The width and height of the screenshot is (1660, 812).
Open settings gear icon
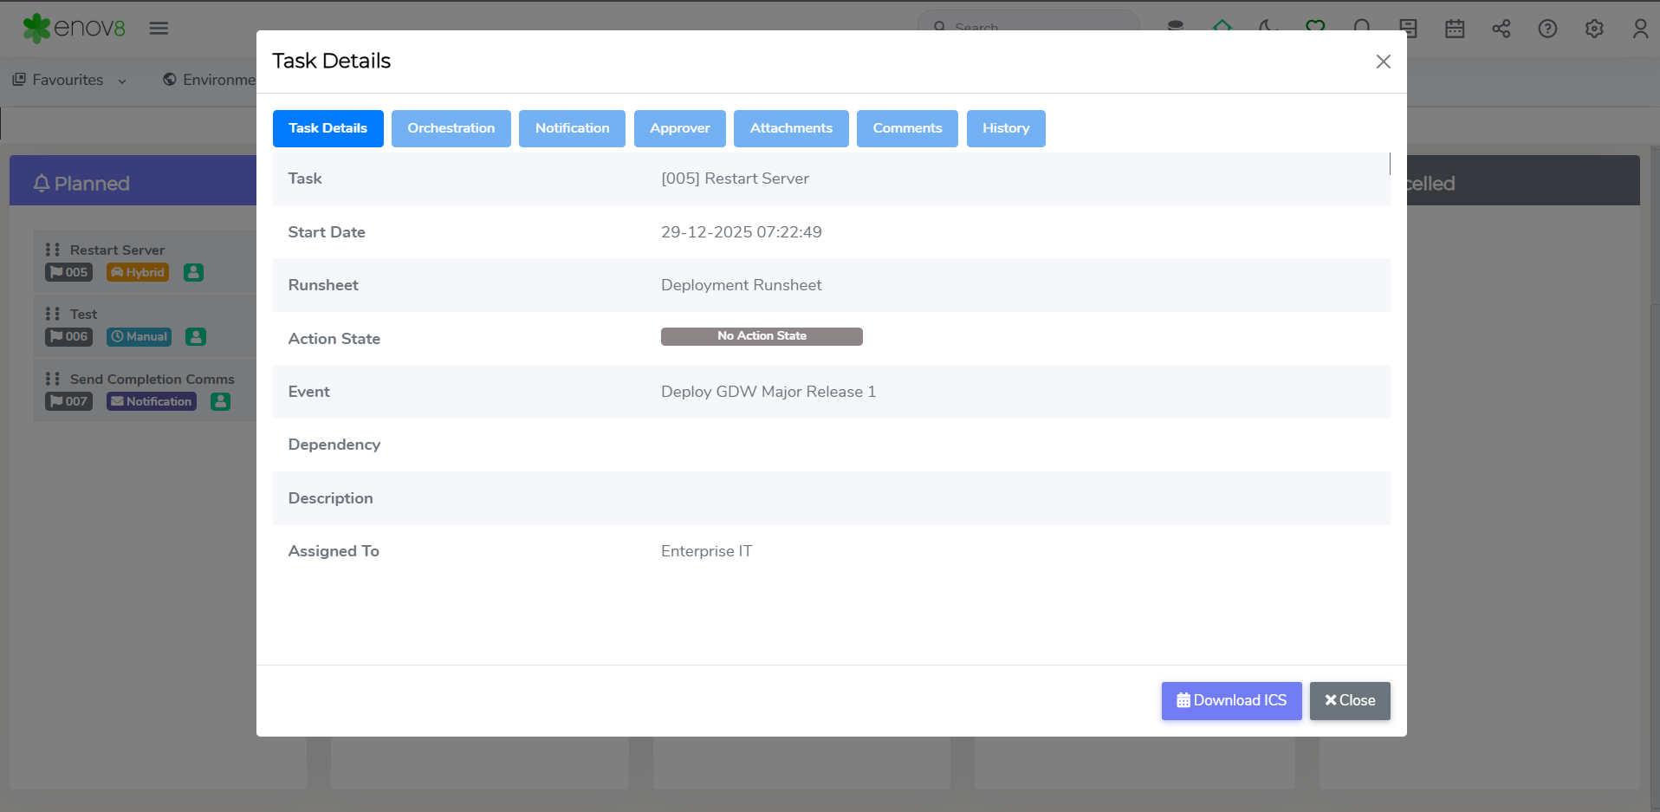pos(1593,29)
